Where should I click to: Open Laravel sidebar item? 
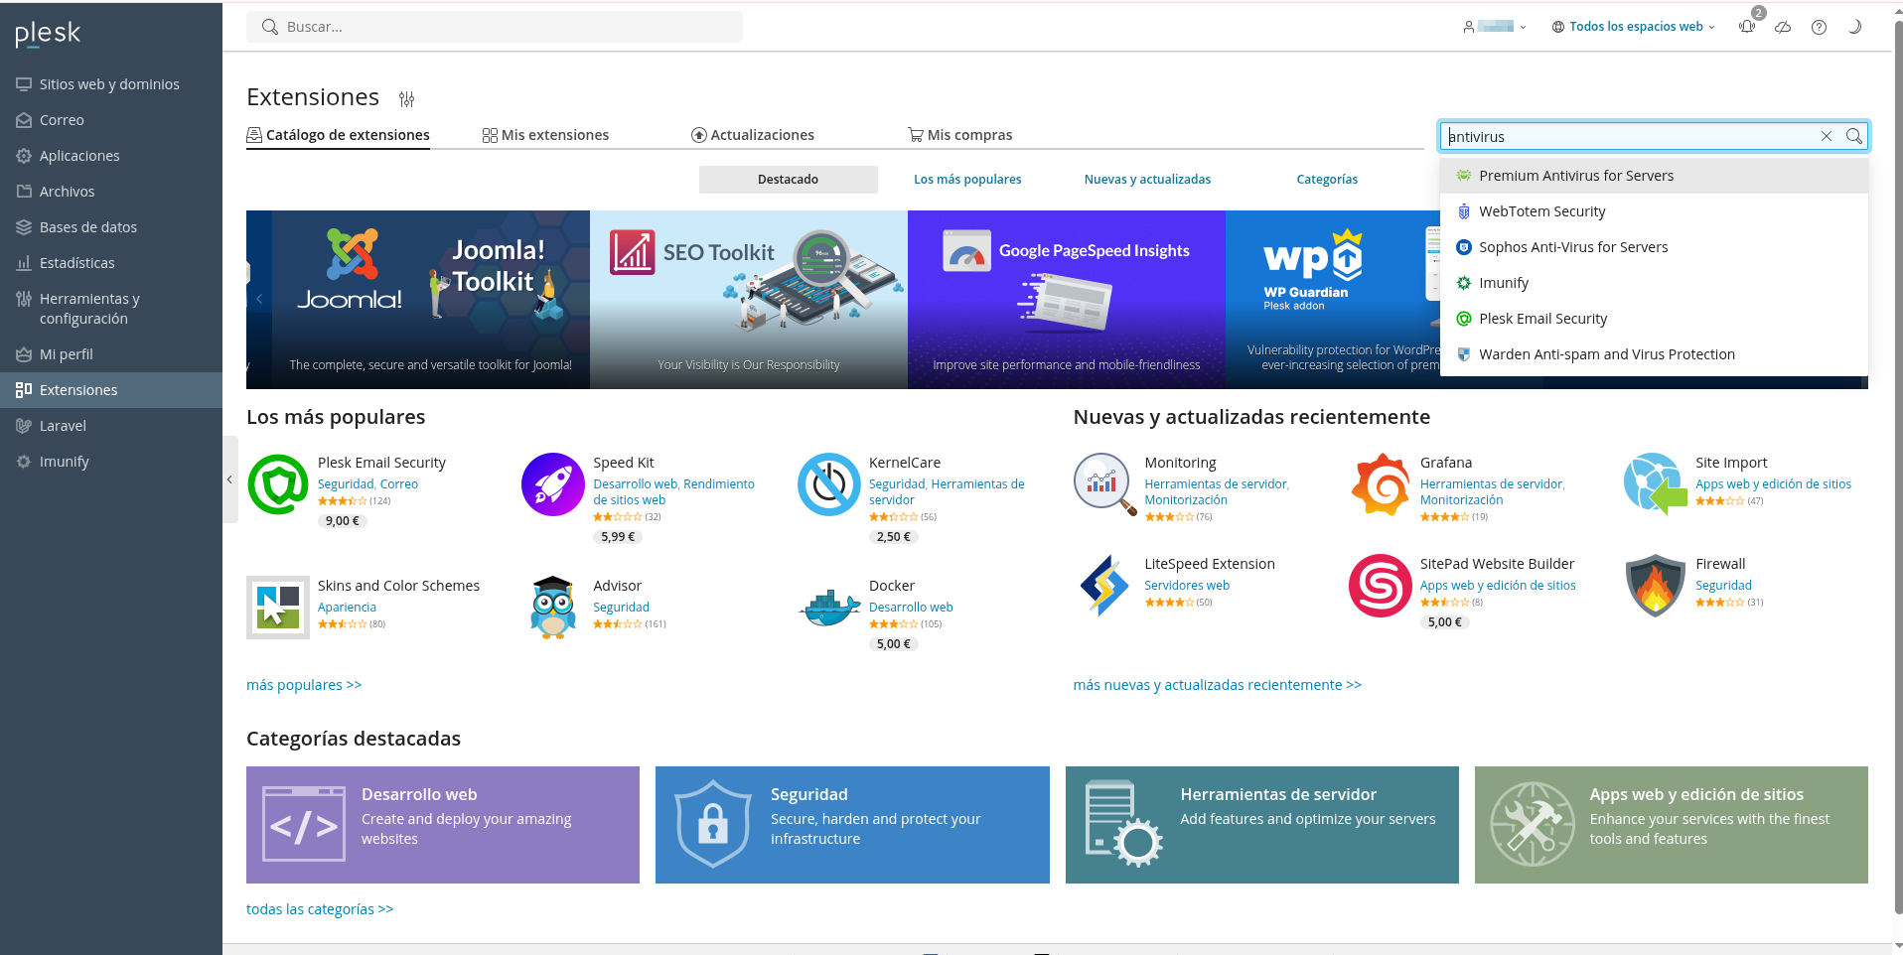click(111, 426)
